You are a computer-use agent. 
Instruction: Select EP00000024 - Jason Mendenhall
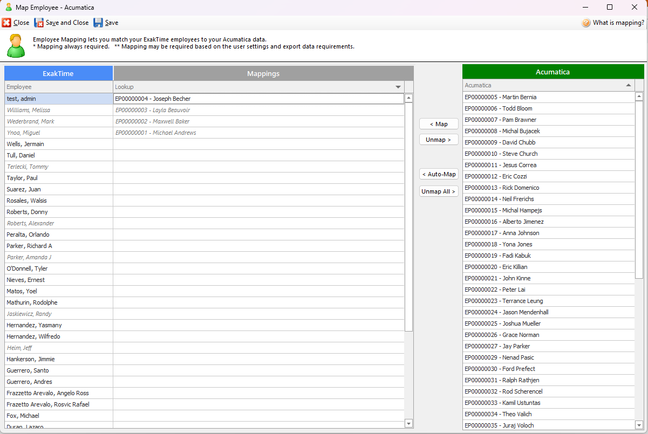pos(549,312)
